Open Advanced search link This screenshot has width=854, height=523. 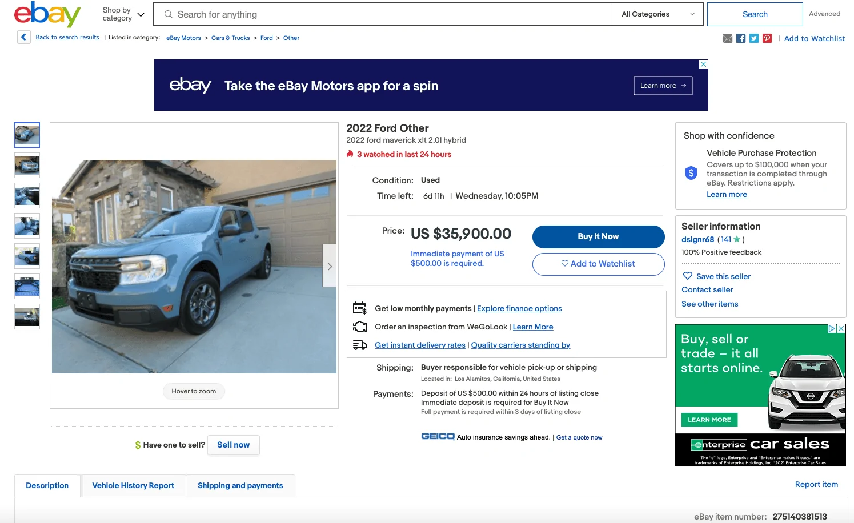(824, 14)
